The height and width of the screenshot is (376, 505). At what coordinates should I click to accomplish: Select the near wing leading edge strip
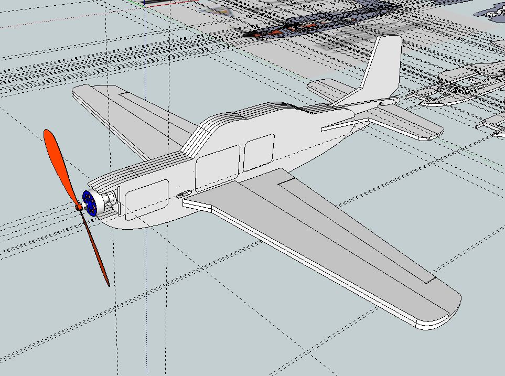299,261
